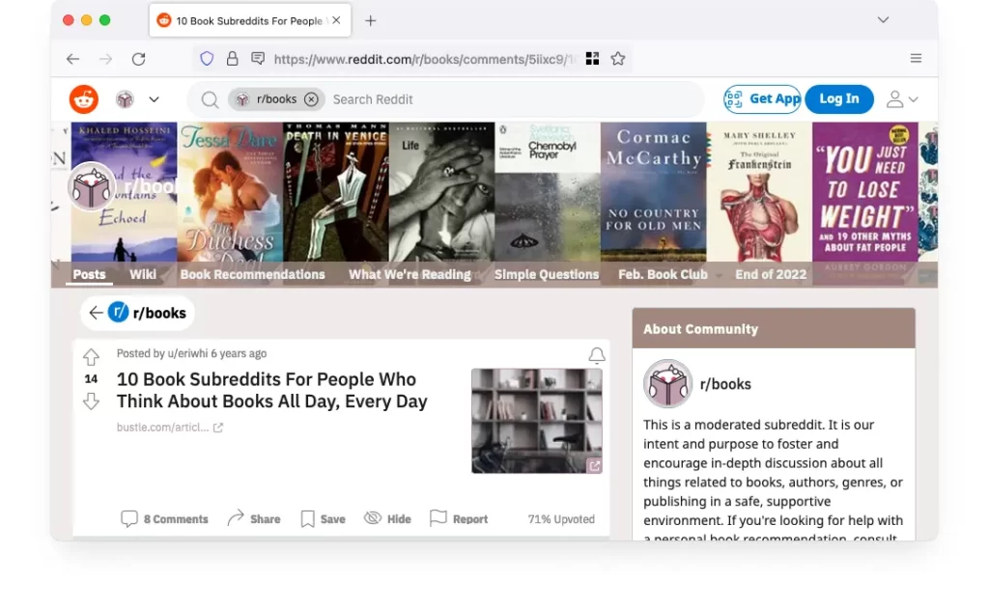
Task: Open the Simple Questions tab
Action: pyautogui.click(x=547, y=275)
